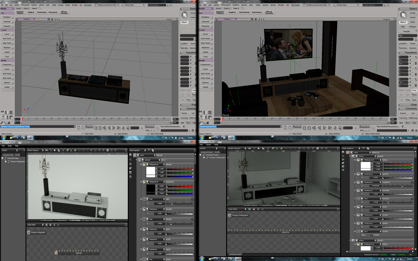Image resolution: width=418 pixels, height=261 pixels.
Task: Enable Point selection filter in right Softimage
Action: tap(412, 22)
